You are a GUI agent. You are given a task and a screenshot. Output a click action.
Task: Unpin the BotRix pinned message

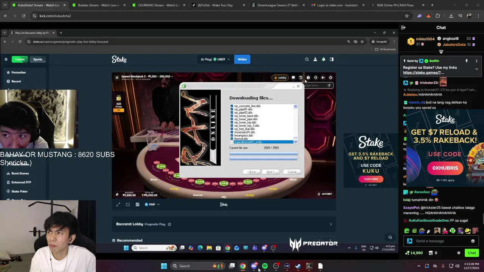tap(467, 61)
